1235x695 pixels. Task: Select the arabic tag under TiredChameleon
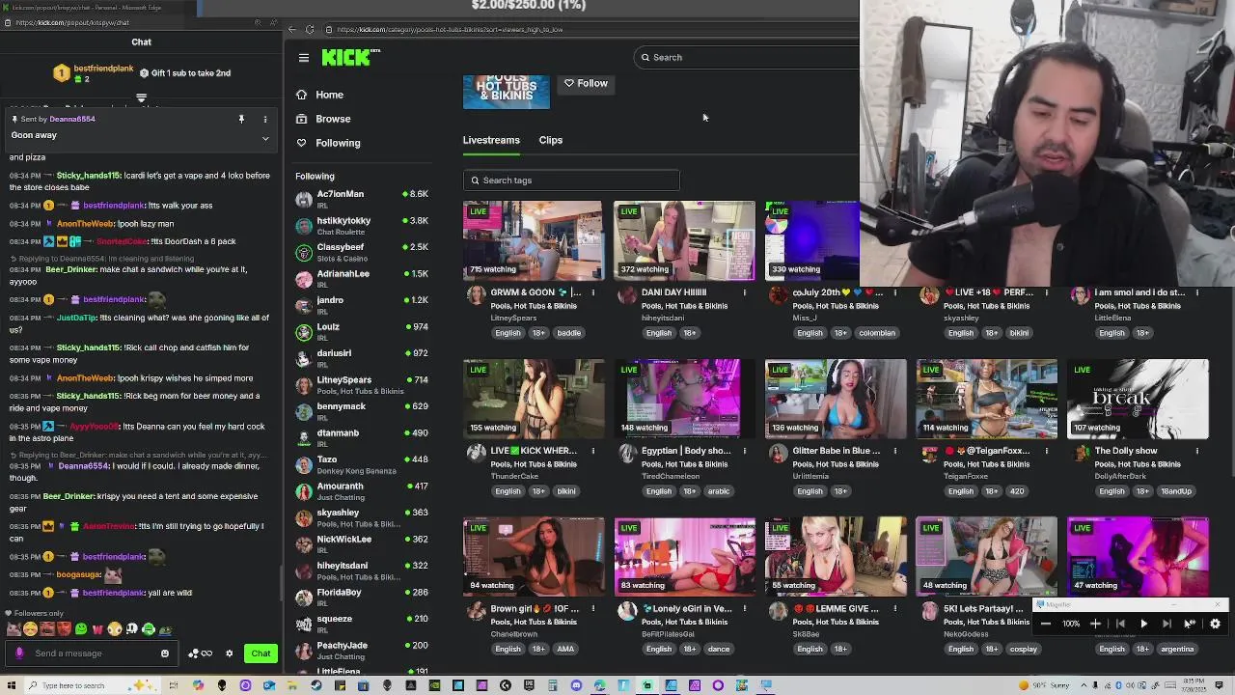tap(718, 491)
